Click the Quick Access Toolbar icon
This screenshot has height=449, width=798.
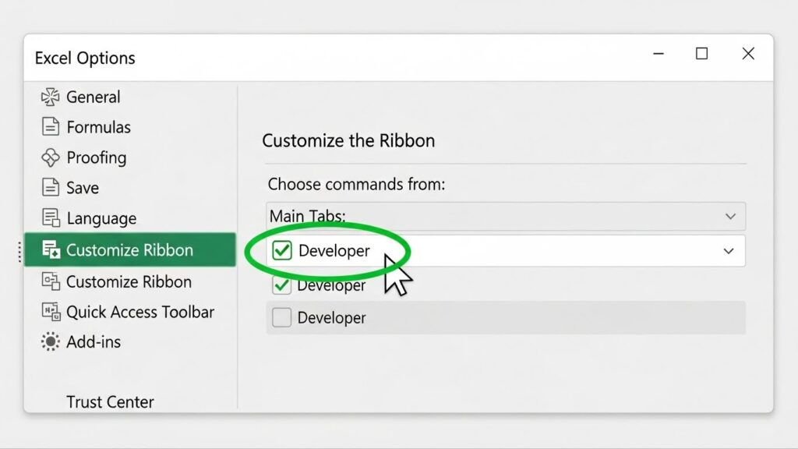tap(51, 312)
